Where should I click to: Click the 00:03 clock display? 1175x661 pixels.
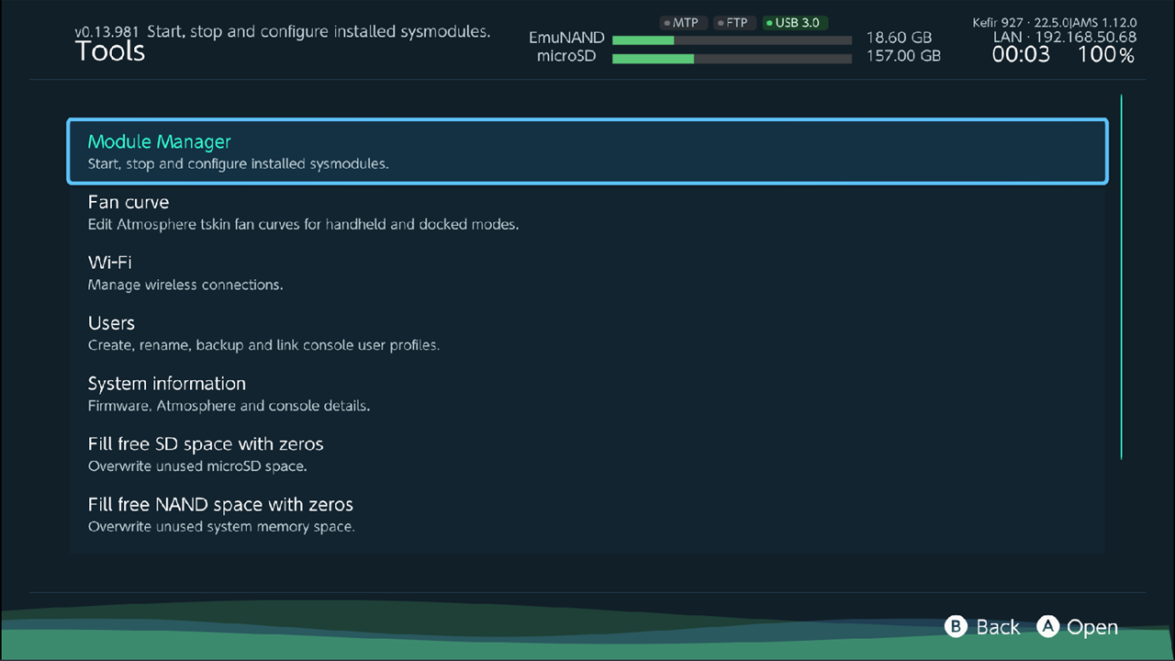[x=1021, y=55]
